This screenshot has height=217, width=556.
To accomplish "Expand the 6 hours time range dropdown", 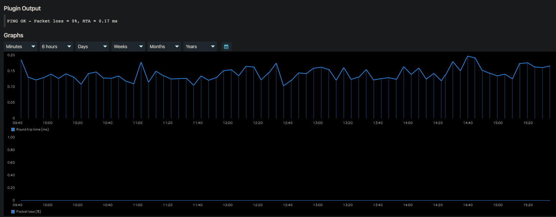I will click(69, 46).
